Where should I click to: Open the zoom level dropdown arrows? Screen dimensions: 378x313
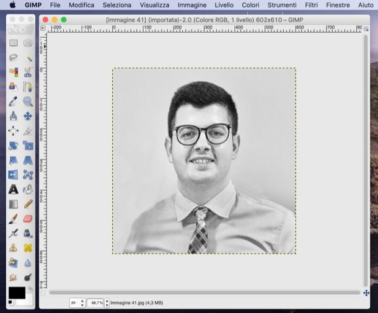[107, 303]
